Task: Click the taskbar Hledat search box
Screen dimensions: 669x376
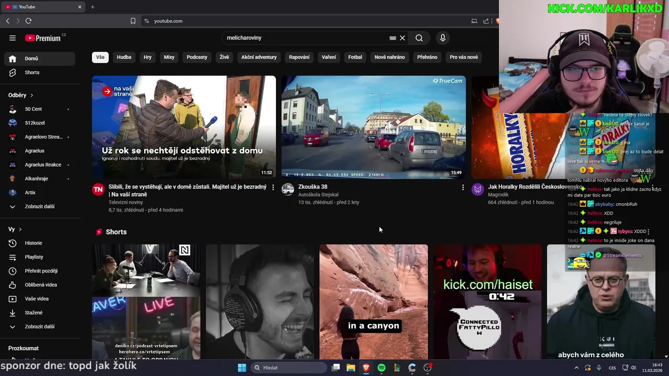Action: click(289, 368)
